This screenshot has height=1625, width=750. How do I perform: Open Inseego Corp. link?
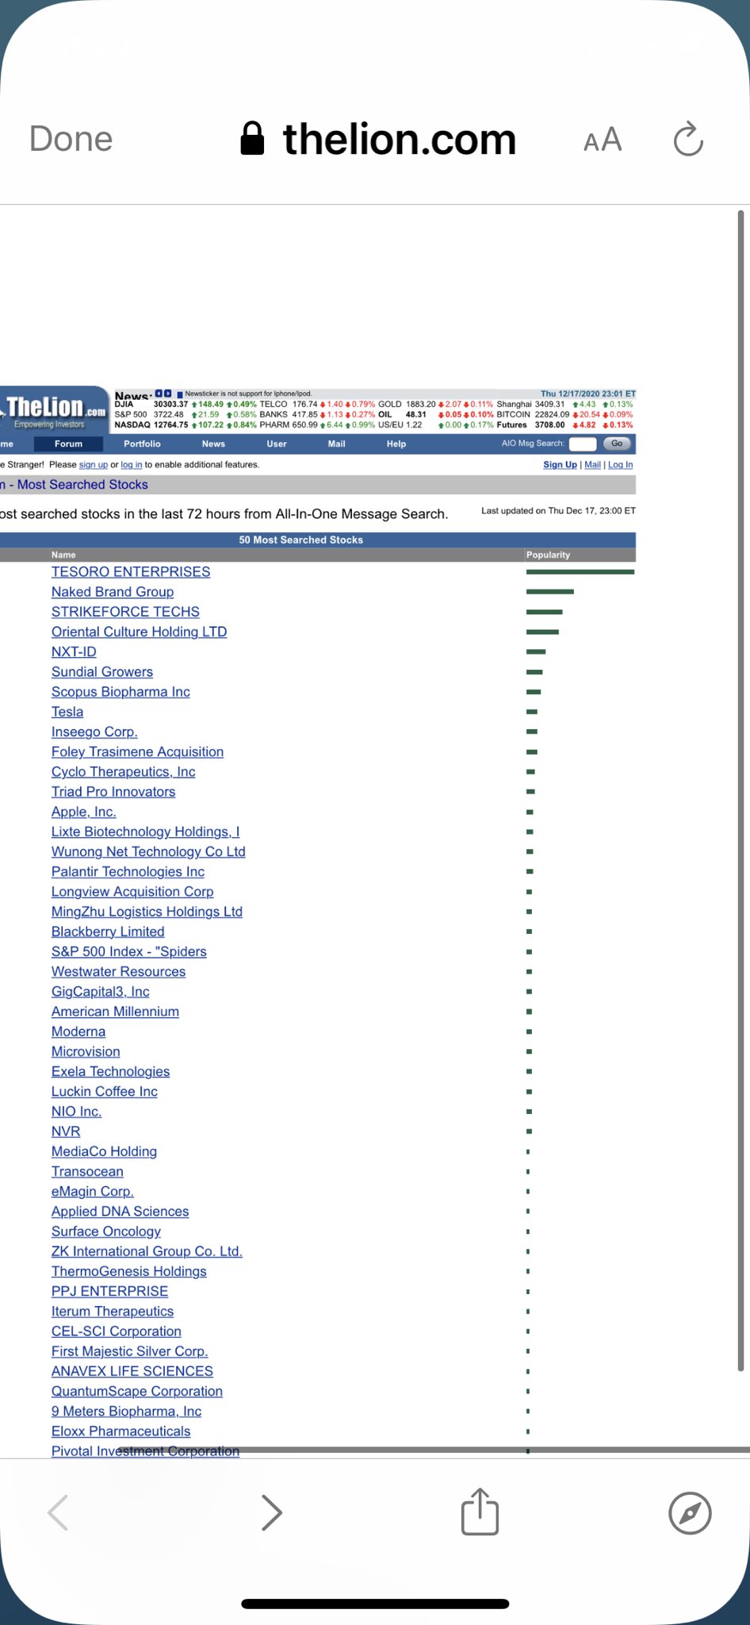coord(94,732)
